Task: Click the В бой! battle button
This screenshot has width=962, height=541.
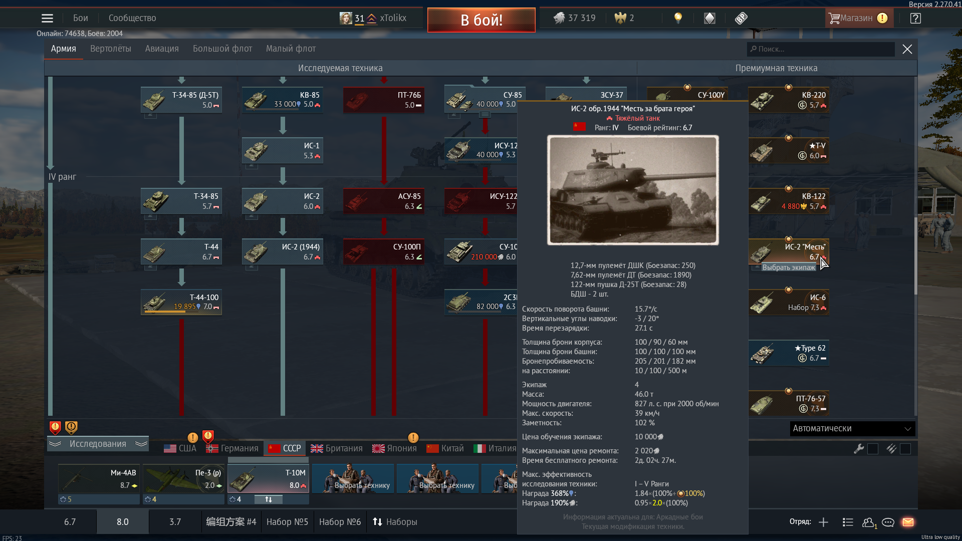Action: pos(482,20)
